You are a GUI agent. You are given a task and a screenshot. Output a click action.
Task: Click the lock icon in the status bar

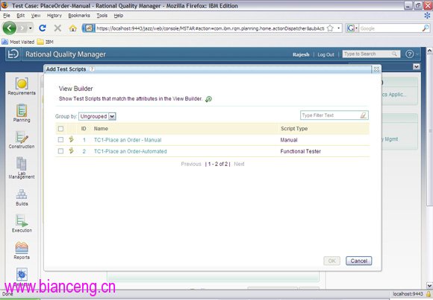[429, 294]
